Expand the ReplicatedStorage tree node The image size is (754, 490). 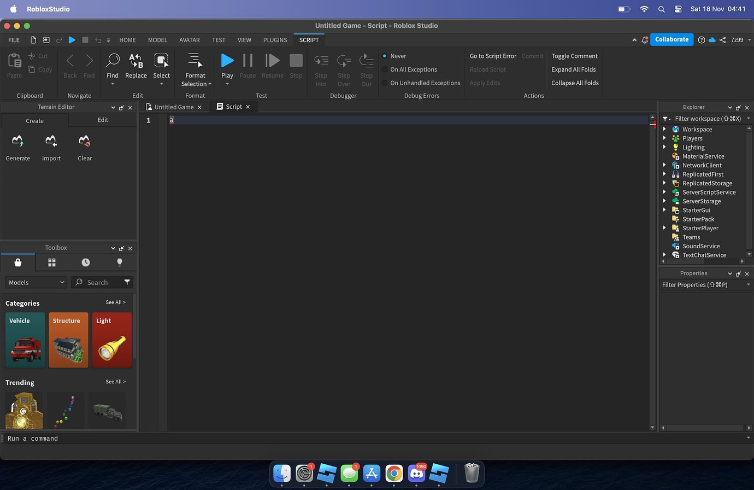664,183
